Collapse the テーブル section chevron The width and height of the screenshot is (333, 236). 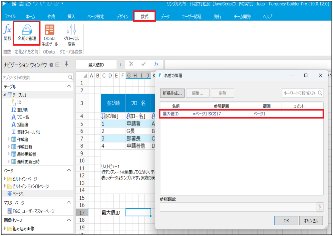tap(69, 87)
